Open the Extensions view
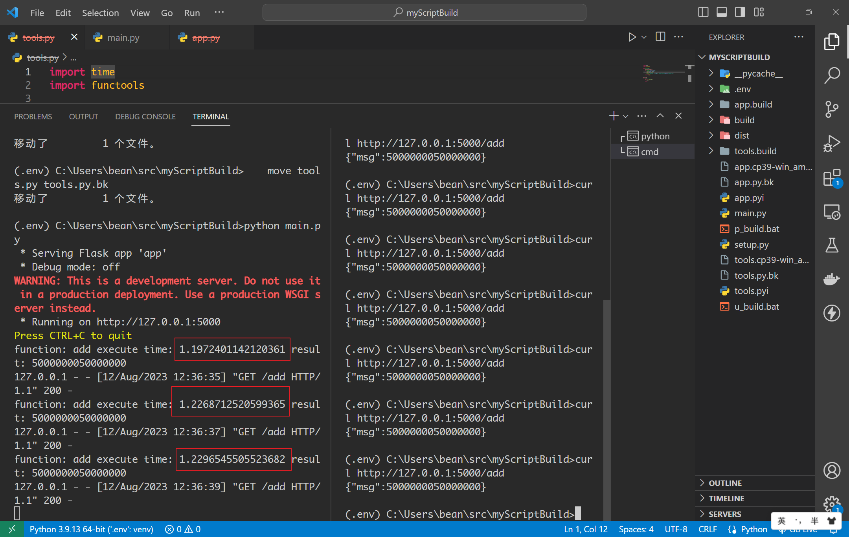 pos(832,178)
